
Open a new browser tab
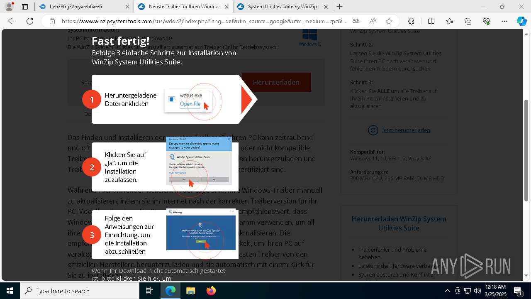coord(340,7)
